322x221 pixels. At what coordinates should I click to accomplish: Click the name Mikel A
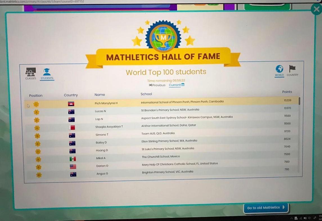[101, 158]
